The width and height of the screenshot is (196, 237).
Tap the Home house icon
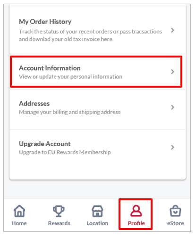(x=19, y=211)
